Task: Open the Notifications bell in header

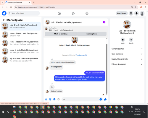Action: coord(136,13)
